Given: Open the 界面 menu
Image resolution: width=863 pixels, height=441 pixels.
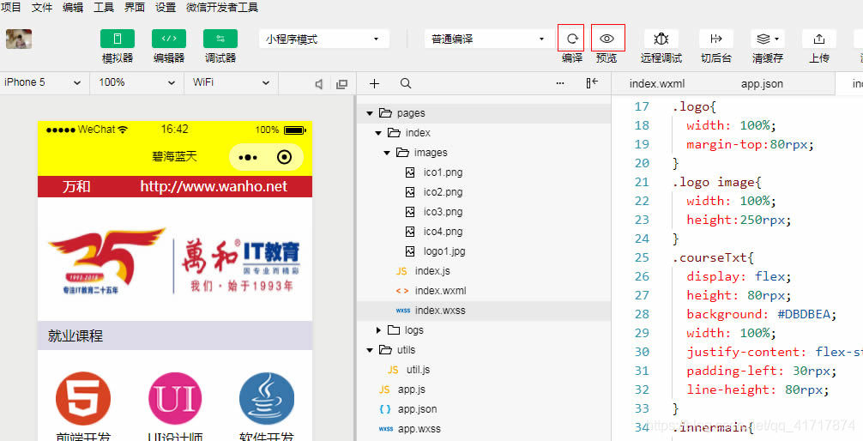Looking at the screenshot, I should (135, 7).
